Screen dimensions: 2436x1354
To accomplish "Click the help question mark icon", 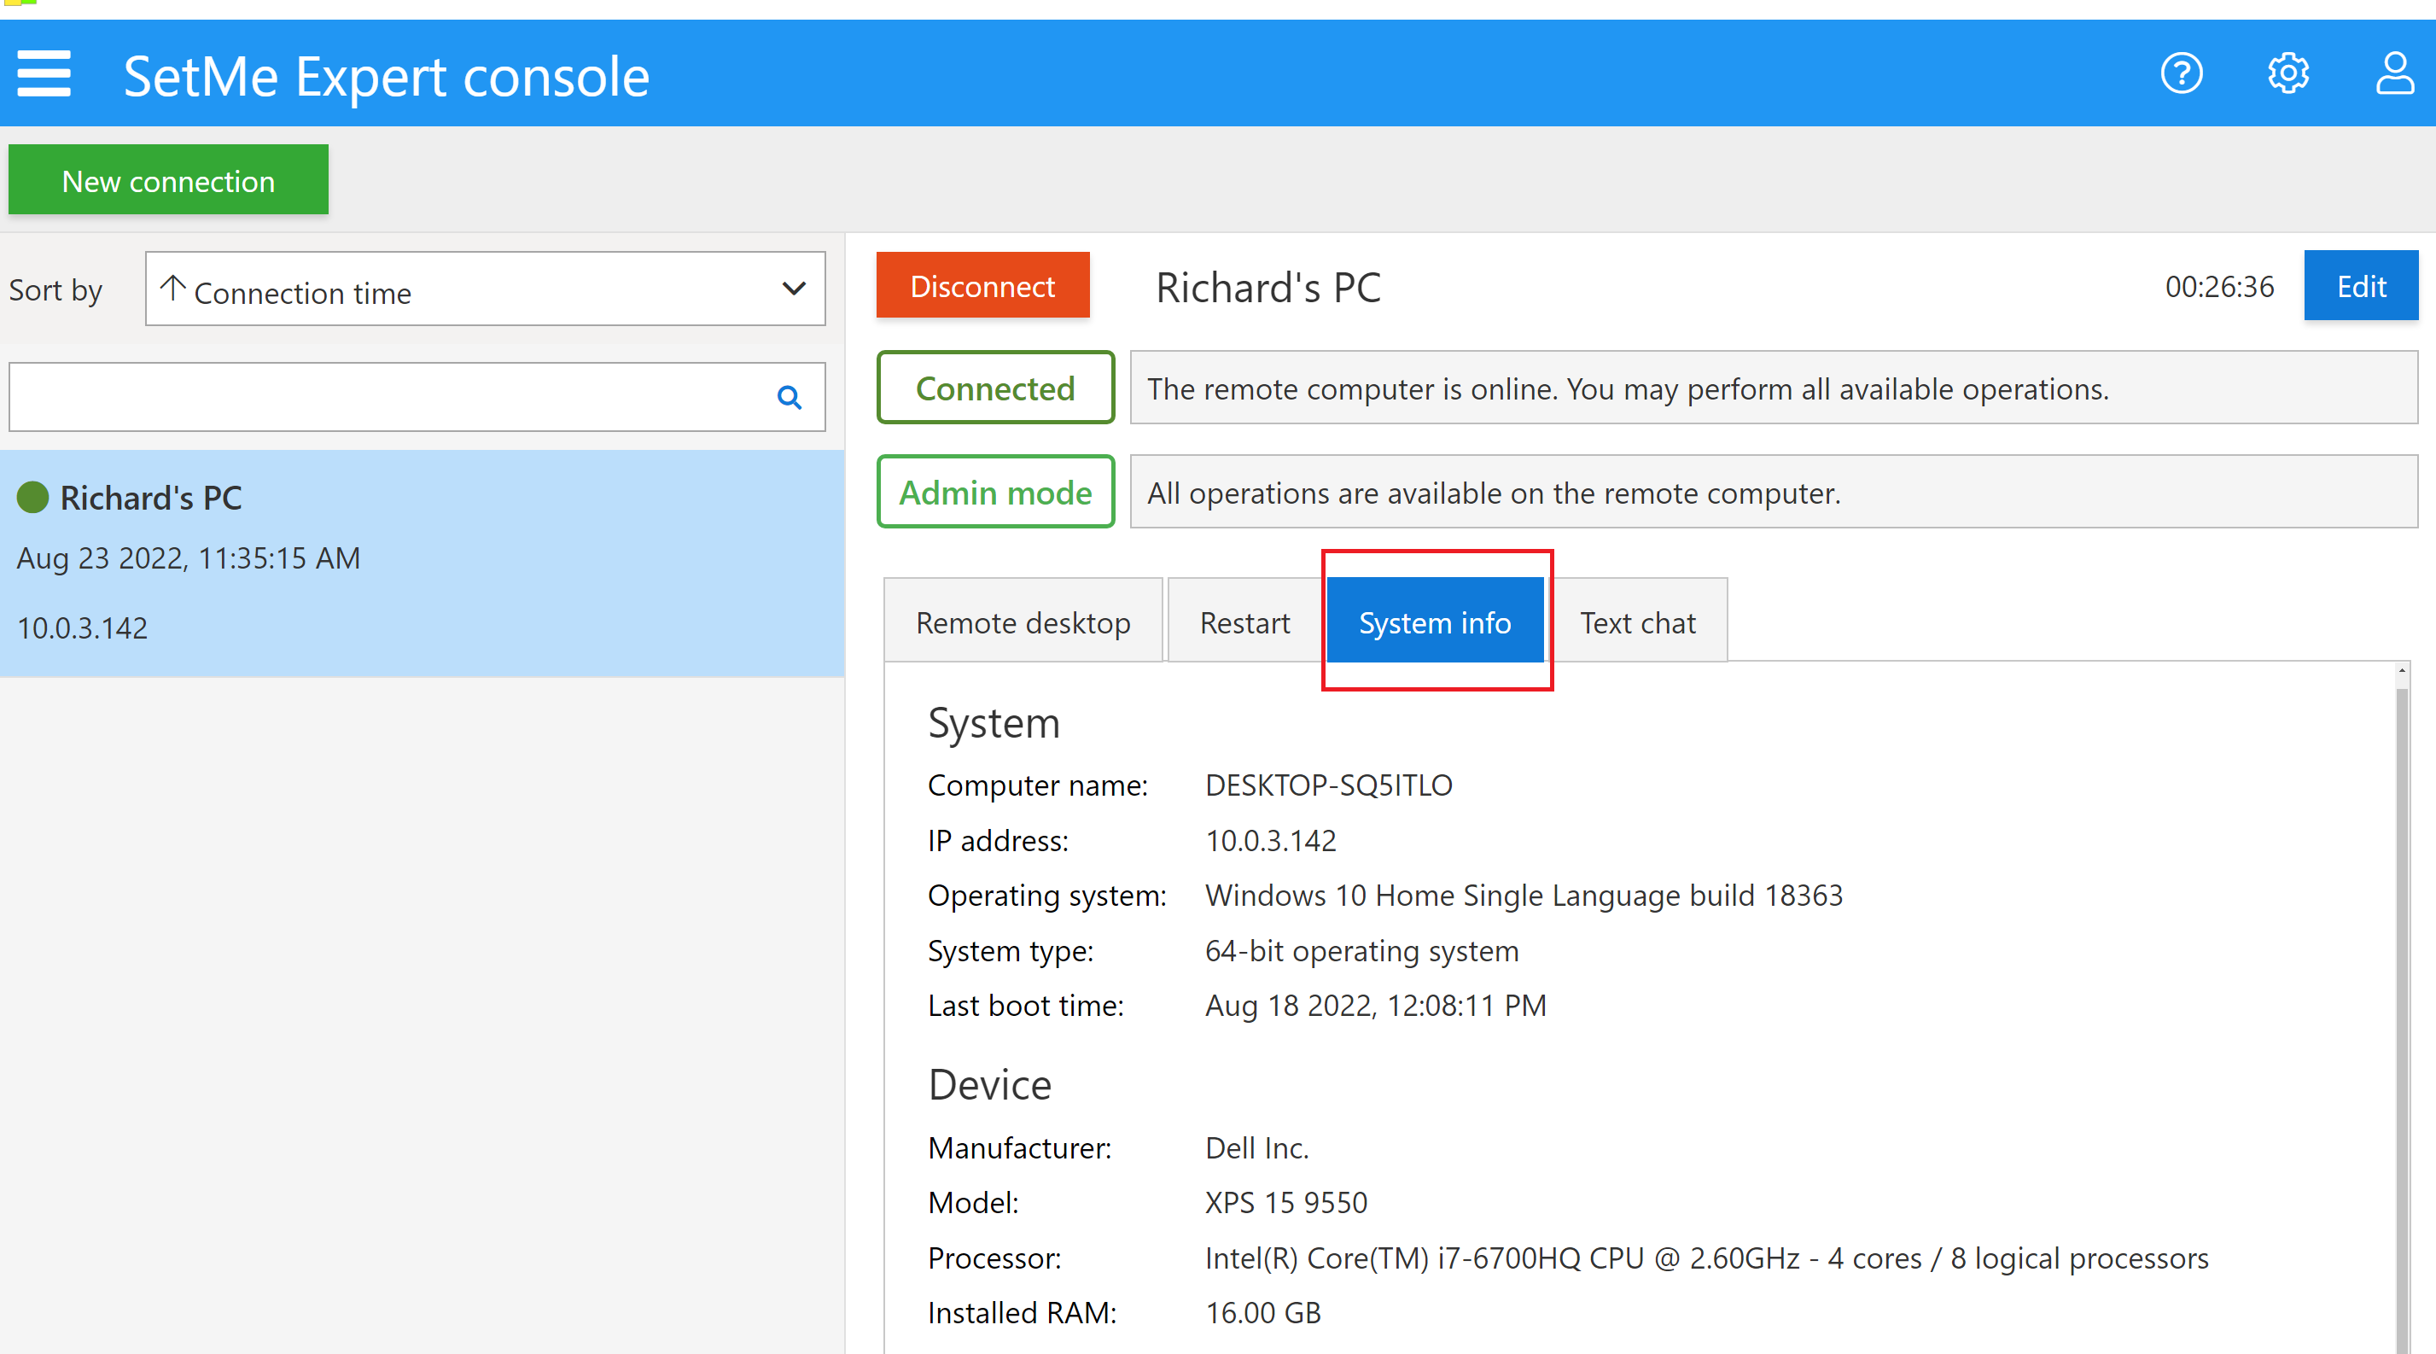I will 2181,73.
